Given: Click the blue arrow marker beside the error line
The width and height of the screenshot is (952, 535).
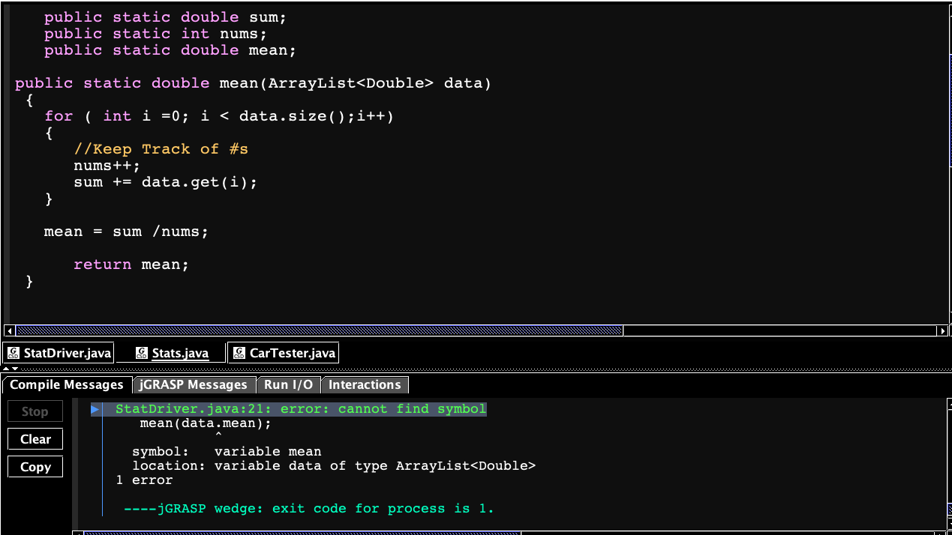Looking at the screenshot, I should tap(95, 409).
